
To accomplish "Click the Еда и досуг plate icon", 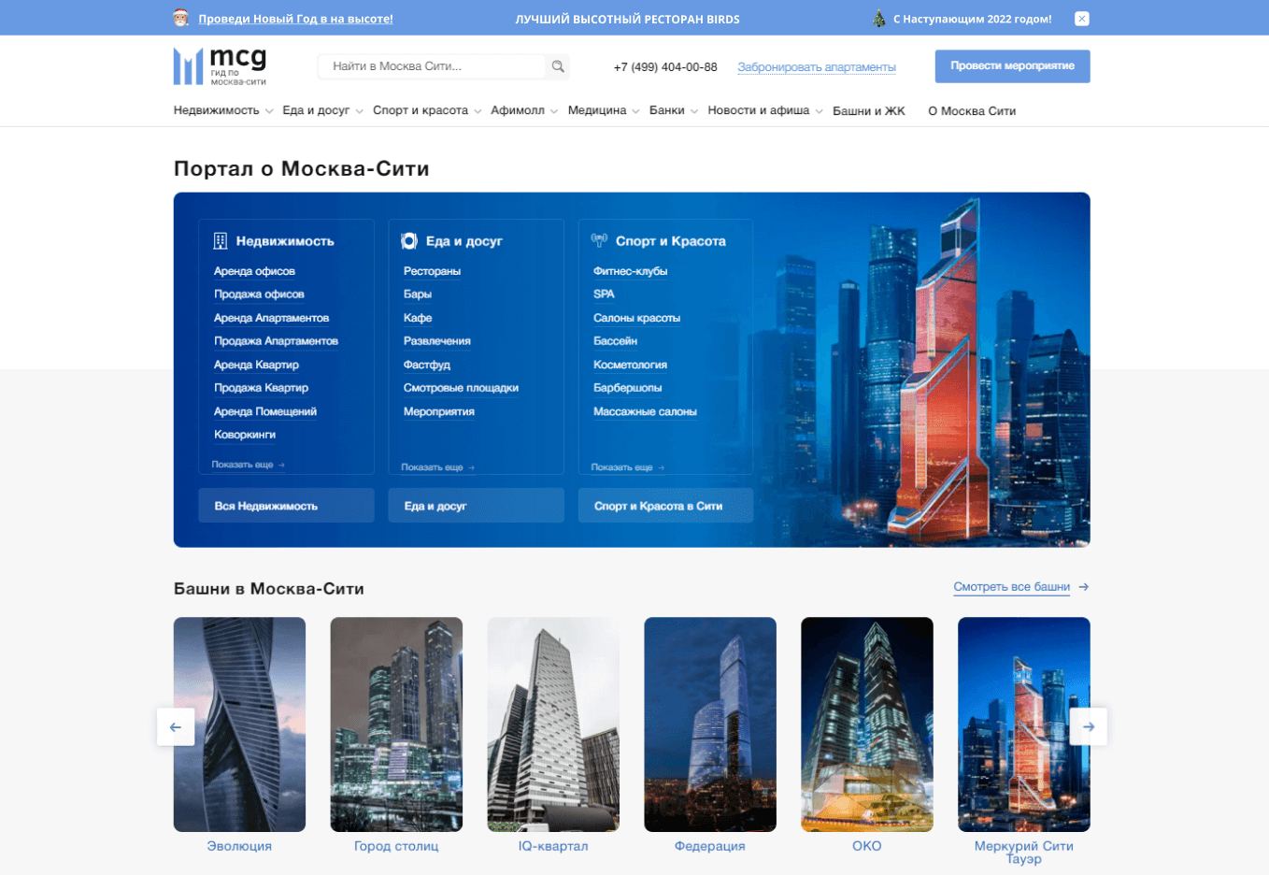I will point(409,241).
